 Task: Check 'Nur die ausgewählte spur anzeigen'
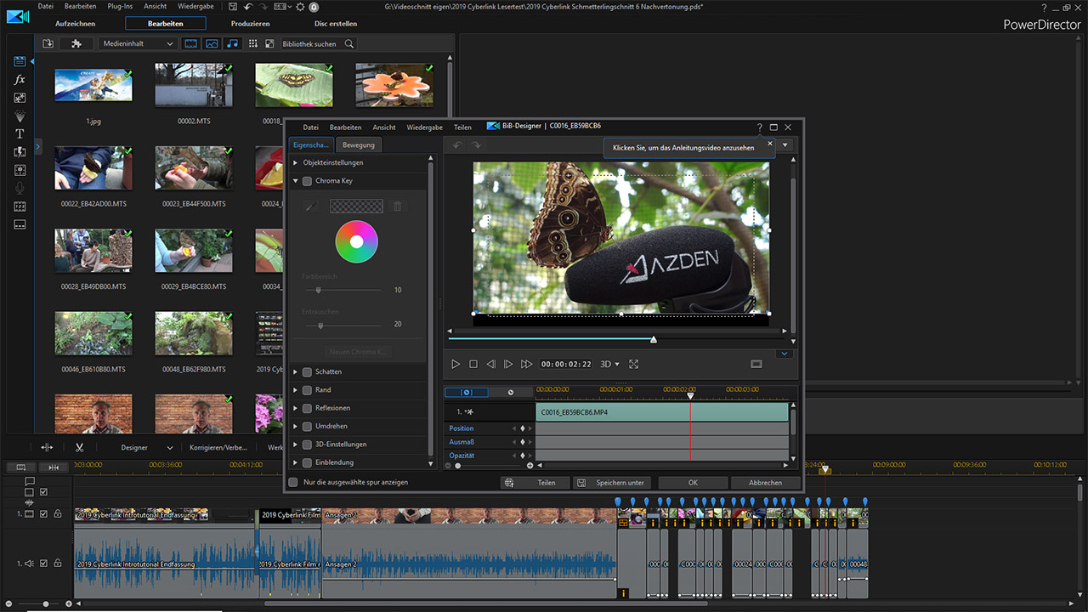point(293,482)
